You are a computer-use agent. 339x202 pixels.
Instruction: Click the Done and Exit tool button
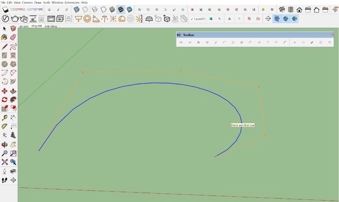[x=243, y=125]
